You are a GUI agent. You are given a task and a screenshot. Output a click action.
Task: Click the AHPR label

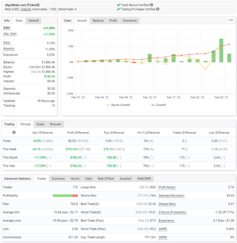(163, 229)
